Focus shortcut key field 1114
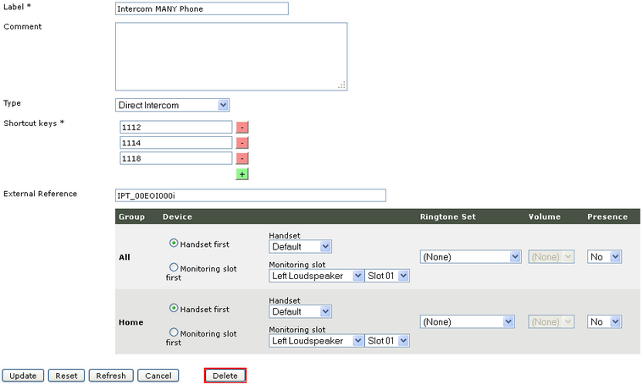The width and height of the screenshot is (643, 384). (x=176, y=143)
